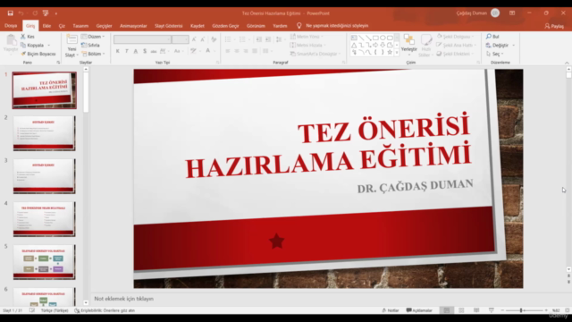Screen dimensions: 572x322
Task: Click the Paylaş share button
Action: pyautogui.click(x=554, y=26)
